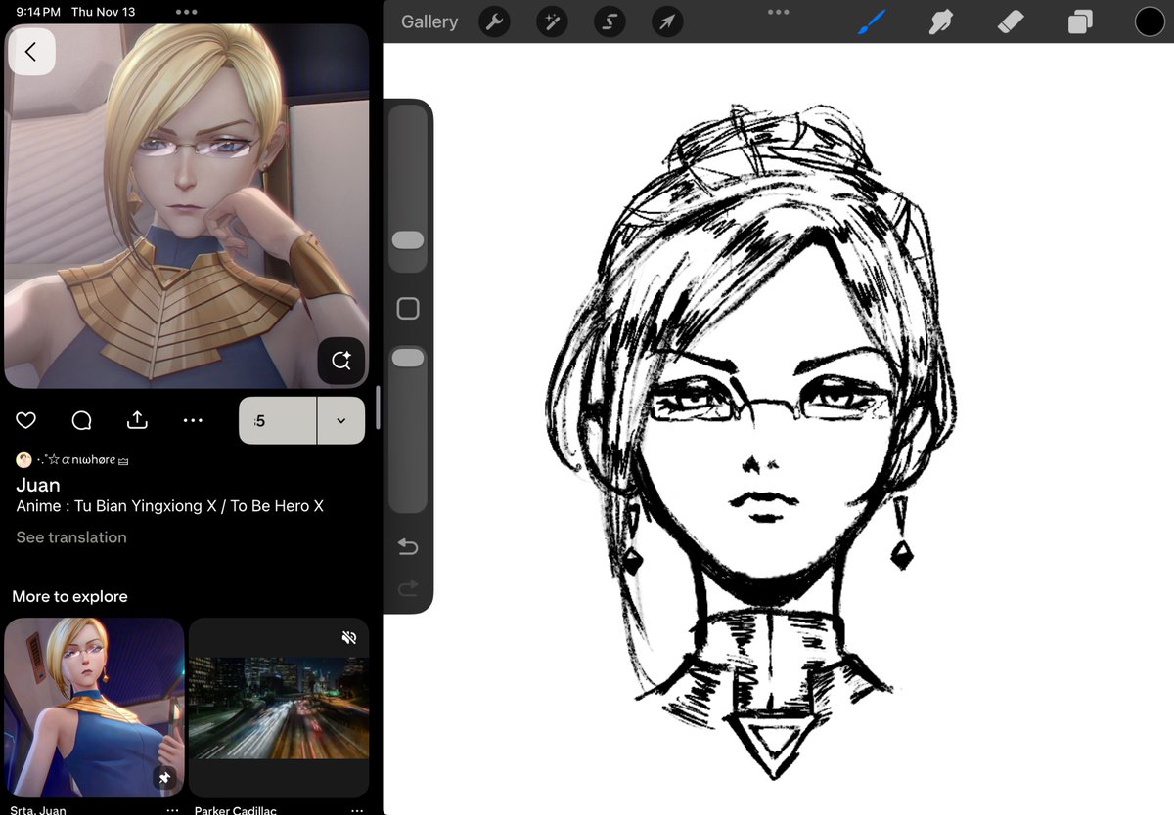Open the black active color picker
This screenshot has width=1174, height=815.
click(x=1150, y=21)
